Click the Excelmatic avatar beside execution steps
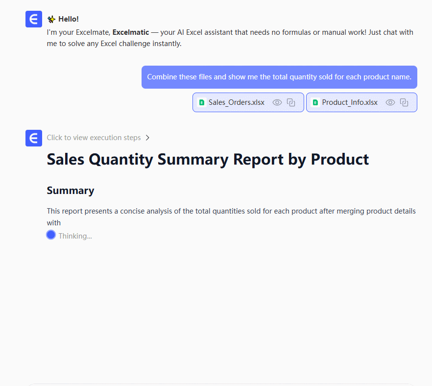 pos(34,138)
